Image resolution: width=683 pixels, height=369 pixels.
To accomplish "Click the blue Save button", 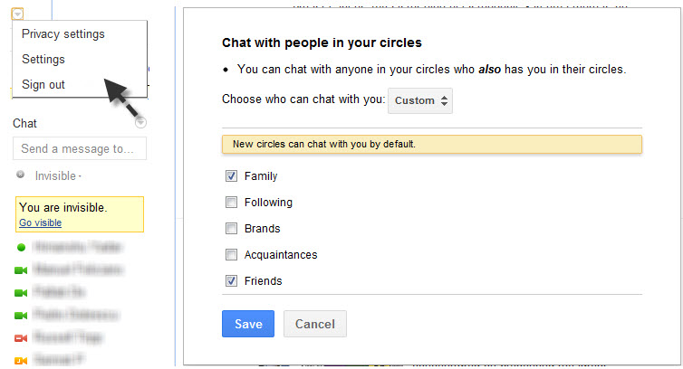I will click(x=248, y=324).
